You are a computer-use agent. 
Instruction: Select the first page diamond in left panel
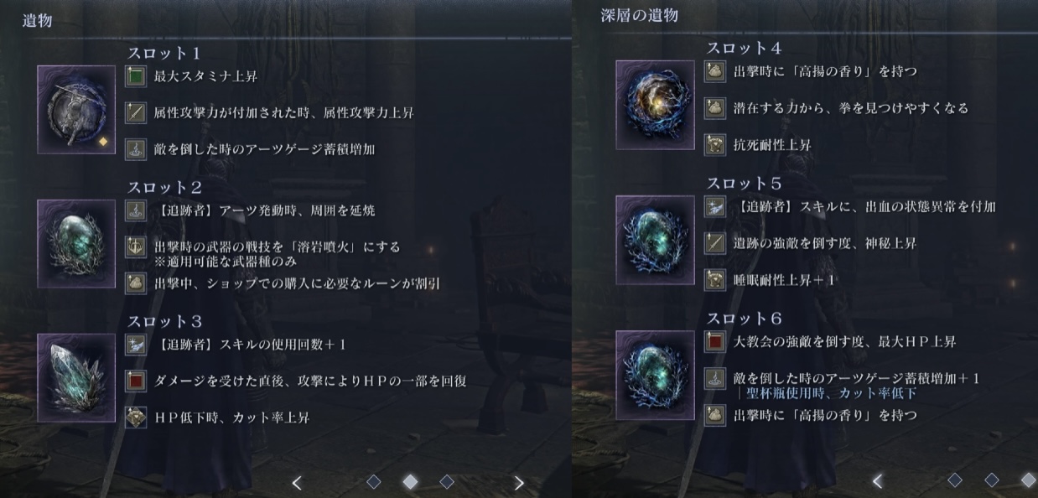point(374,481)
